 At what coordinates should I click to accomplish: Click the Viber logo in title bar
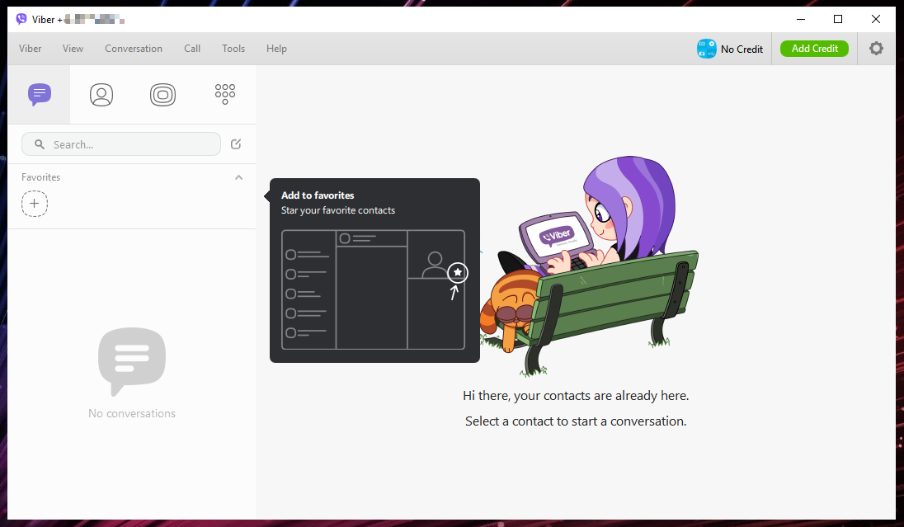21,19
